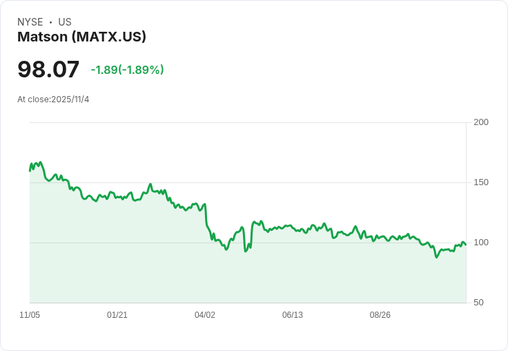Click the 98.07 closing price

point(48,70)
